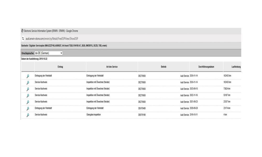
Task: Click magnifier icon of the Übergabe-Inspektion row
Action: (x=28, y=115)
